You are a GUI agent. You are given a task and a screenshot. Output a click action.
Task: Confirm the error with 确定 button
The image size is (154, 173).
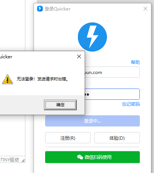click(x=60, y=105)
